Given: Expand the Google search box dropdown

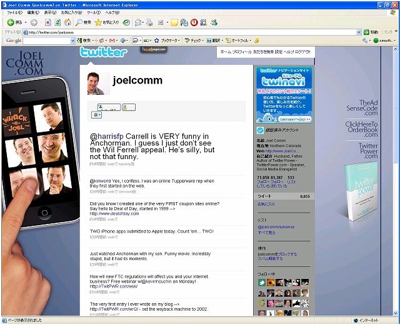Looking at the screenshot, I should (72, 41).
